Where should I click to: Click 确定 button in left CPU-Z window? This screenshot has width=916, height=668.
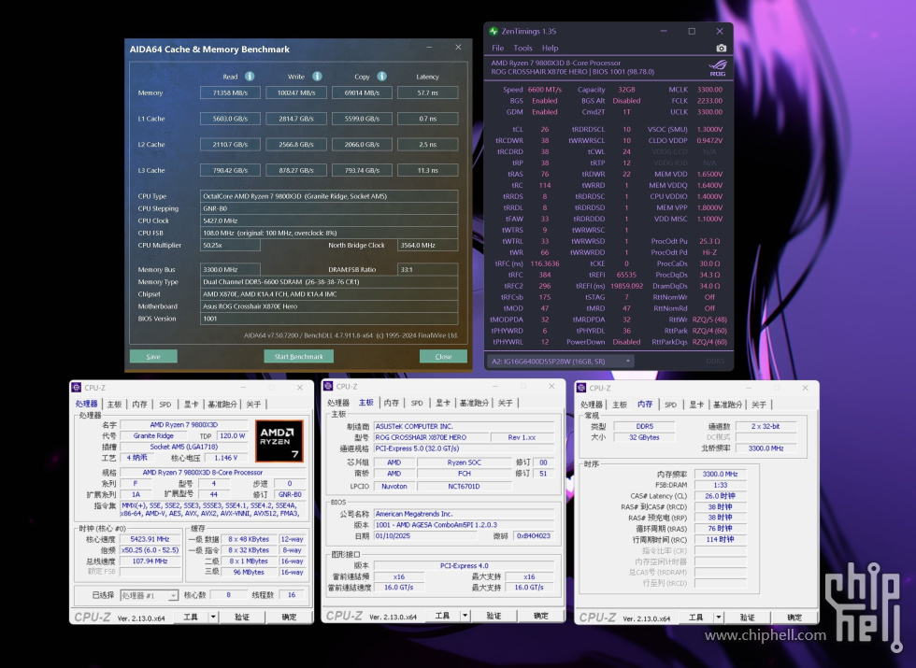tap(289, 617)
